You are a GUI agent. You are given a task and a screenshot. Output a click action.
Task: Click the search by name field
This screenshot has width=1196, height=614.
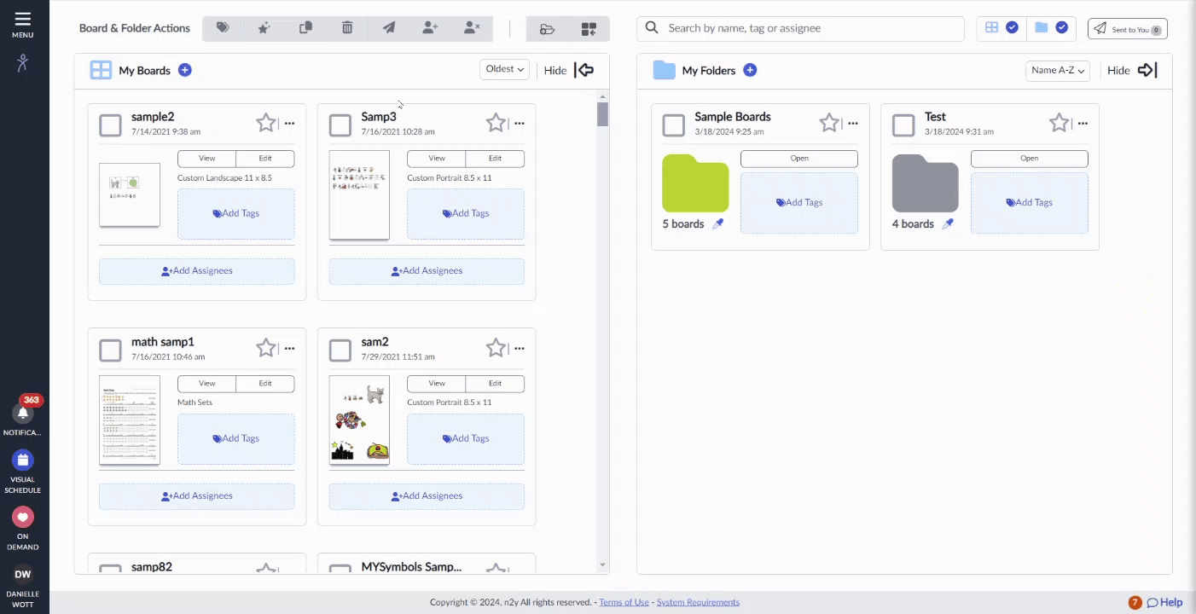[x=800, y=28]
